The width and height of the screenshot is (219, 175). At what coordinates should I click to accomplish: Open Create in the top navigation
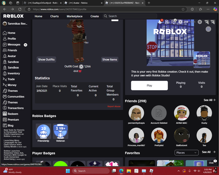(x=95, y=16)
